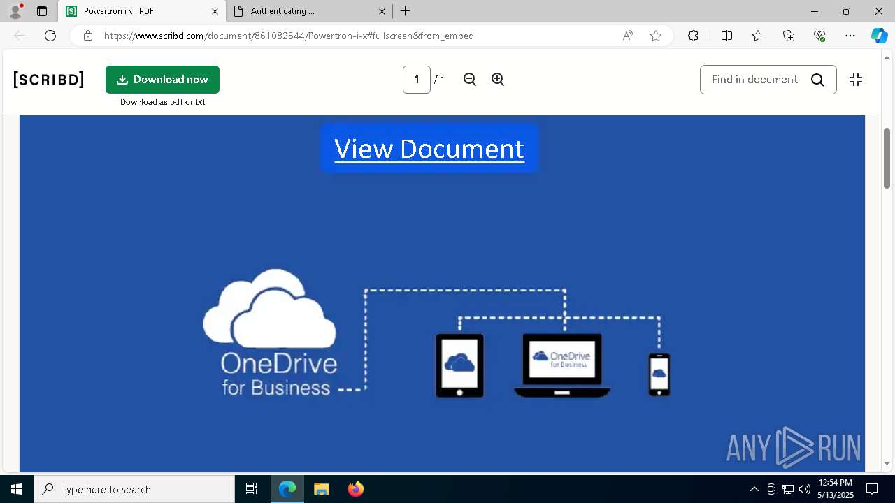Click the search magnifier icon

coord(817,80)
